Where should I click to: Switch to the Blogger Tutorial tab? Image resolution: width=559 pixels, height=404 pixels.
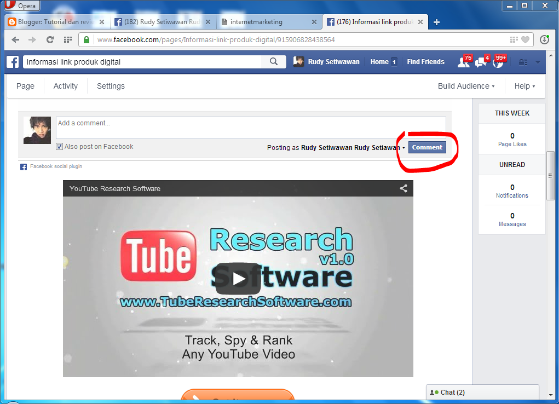56,22
